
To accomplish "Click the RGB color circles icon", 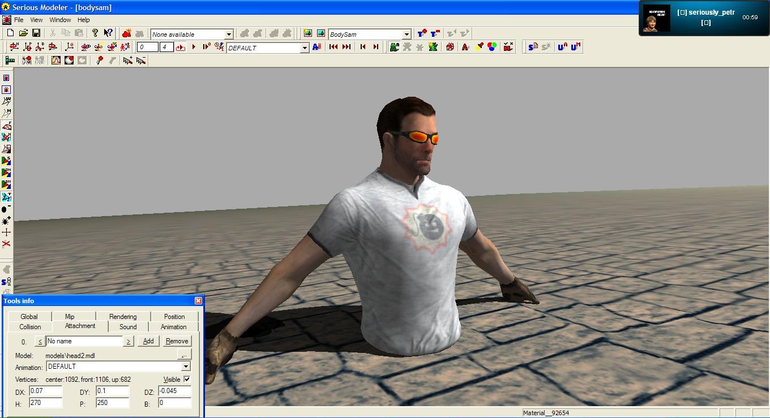I will coord(492,47).
